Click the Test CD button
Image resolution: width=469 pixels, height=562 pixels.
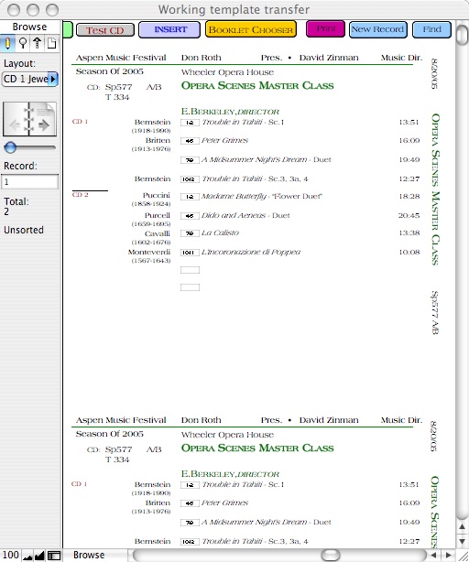[105, 30]
